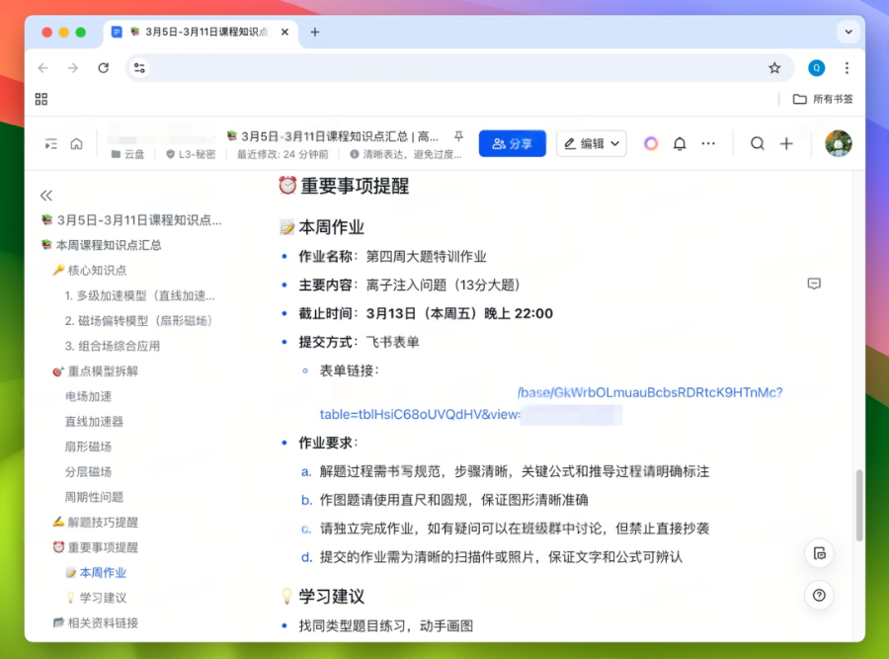Reload the page
The height and width of the screenshot is (659, 889).
(x=103, y=68)
